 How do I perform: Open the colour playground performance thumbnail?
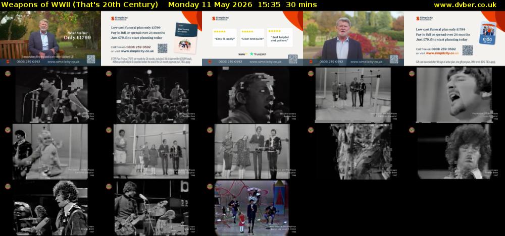[252, 208]
